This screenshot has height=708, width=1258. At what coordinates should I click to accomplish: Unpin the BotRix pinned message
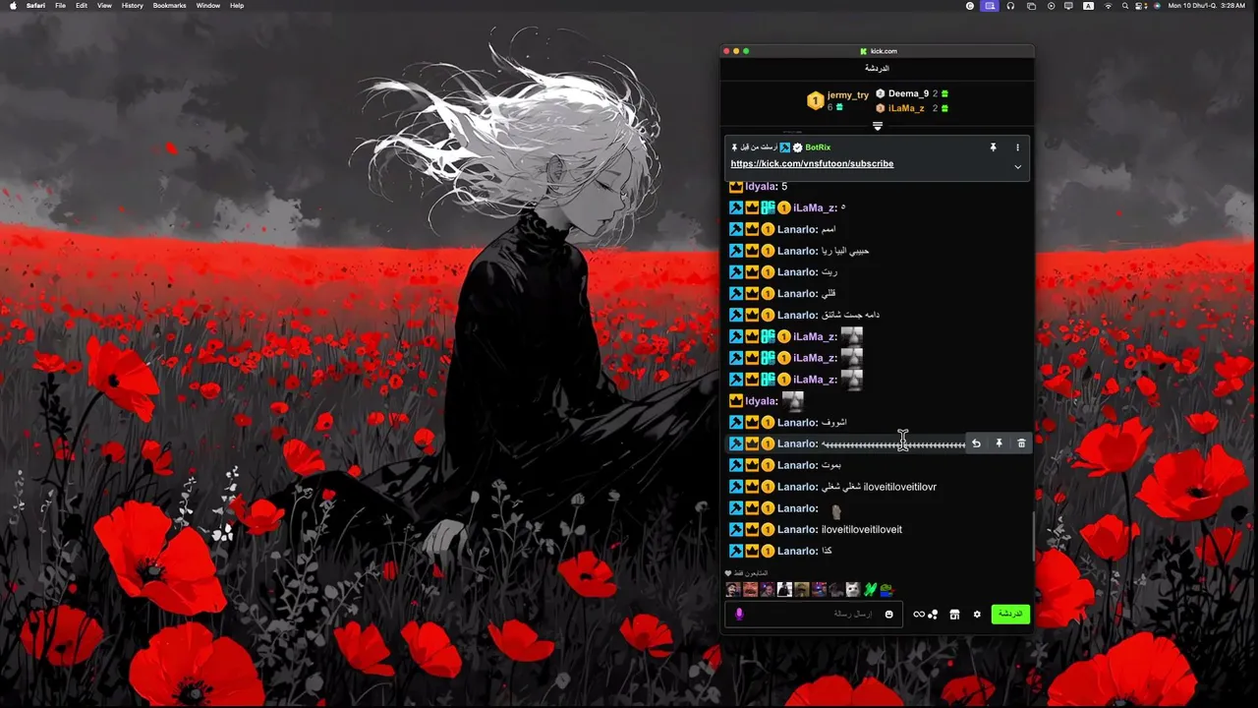tap(993, 147)
